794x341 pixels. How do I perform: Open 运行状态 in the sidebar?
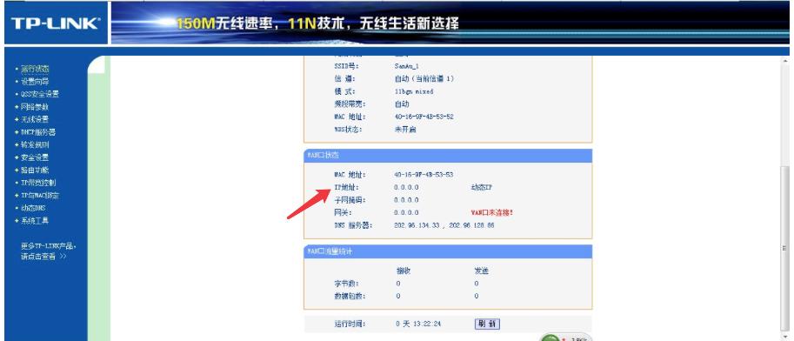35,69
